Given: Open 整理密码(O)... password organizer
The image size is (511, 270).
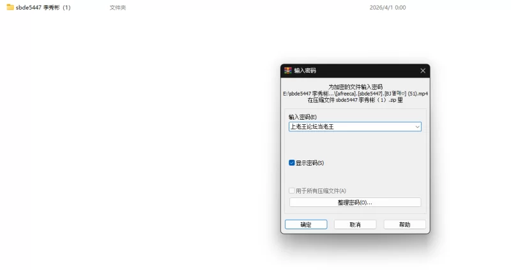Looking at the screenshot, I should click(355, 202).
